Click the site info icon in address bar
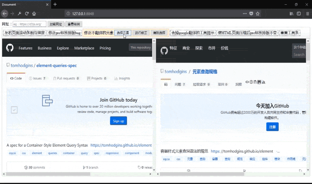This screenshot has height=184, width=312. (68, 13)
